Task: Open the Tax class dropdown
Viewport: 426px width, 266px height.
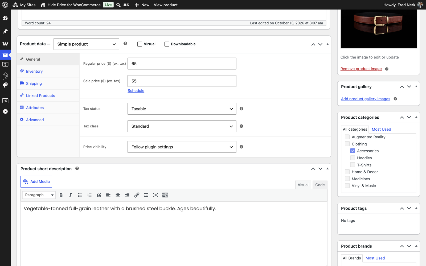Action: [182, 126]
